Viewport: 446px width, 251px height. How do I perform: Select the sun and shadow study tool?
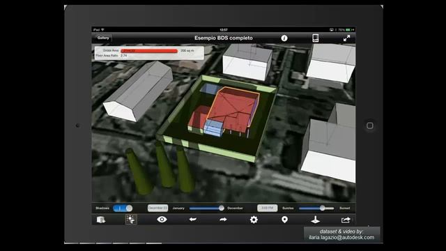pyautogui.click(x=131, y=220)
